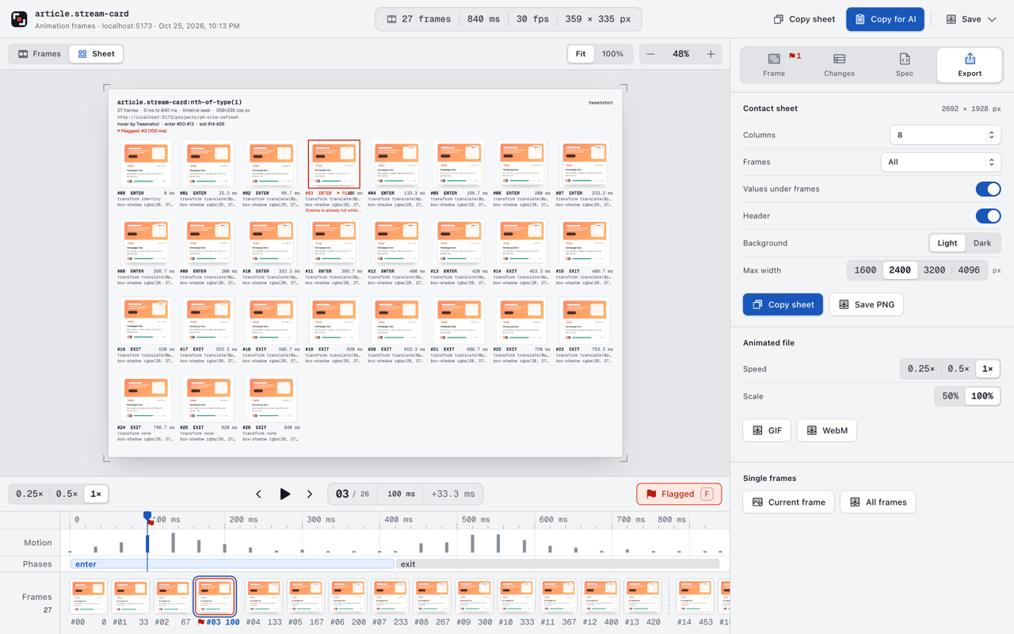Set zoom to 100%
This screenshot has height=634, width=1014.
coord(612,54)
